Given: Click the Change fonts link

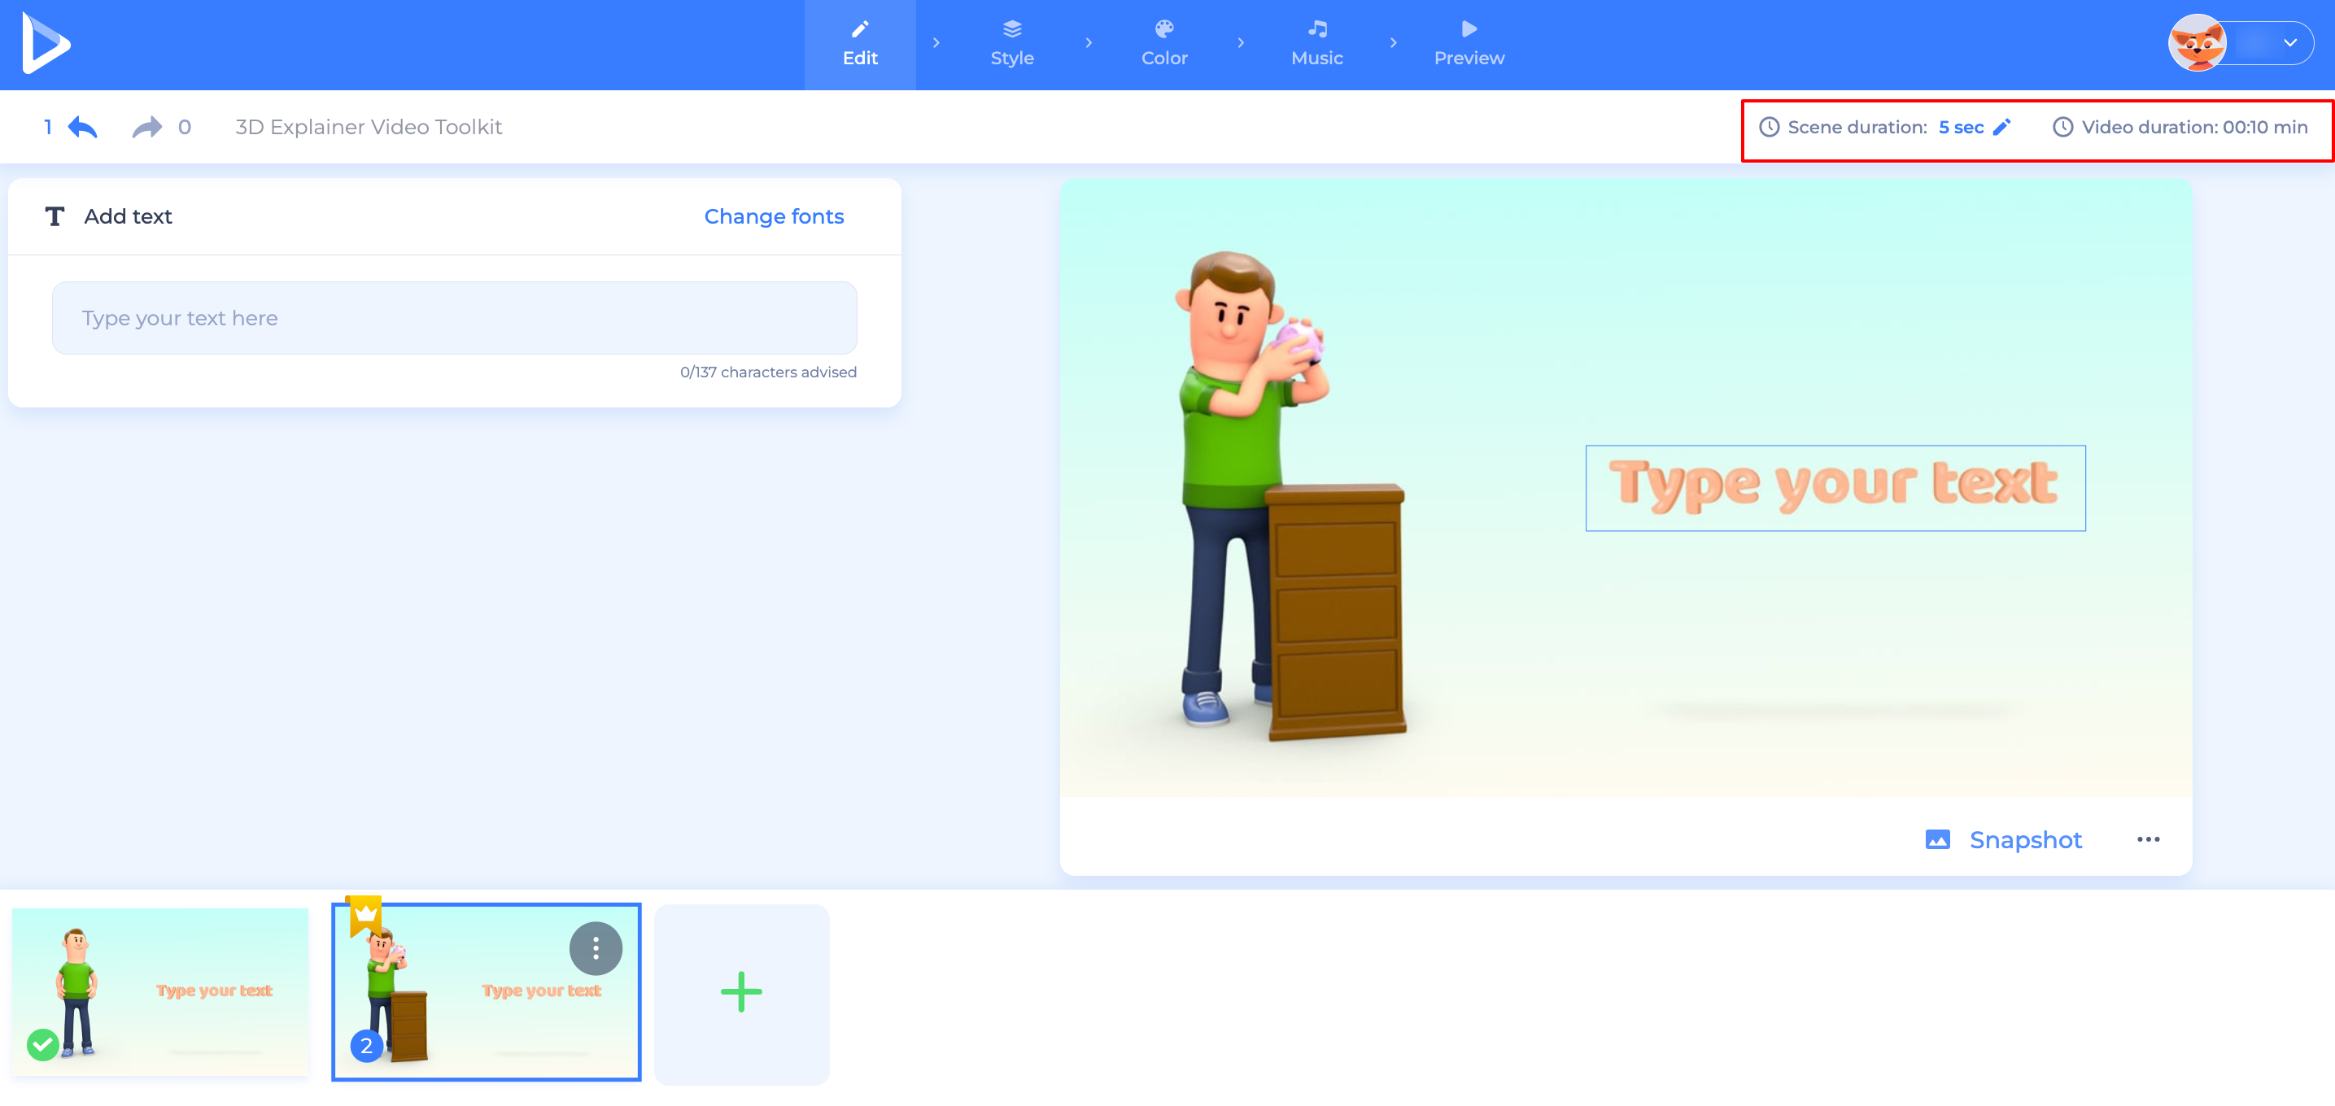Looking at the screenshot, I should click(773, 216).
